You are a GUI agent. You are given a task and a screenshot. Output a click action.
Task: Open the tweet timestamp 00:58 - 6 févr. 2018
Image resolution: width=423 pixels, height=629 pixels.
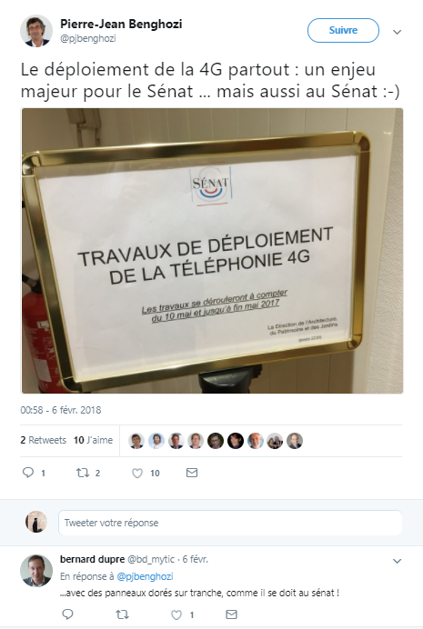coord(61,410)
